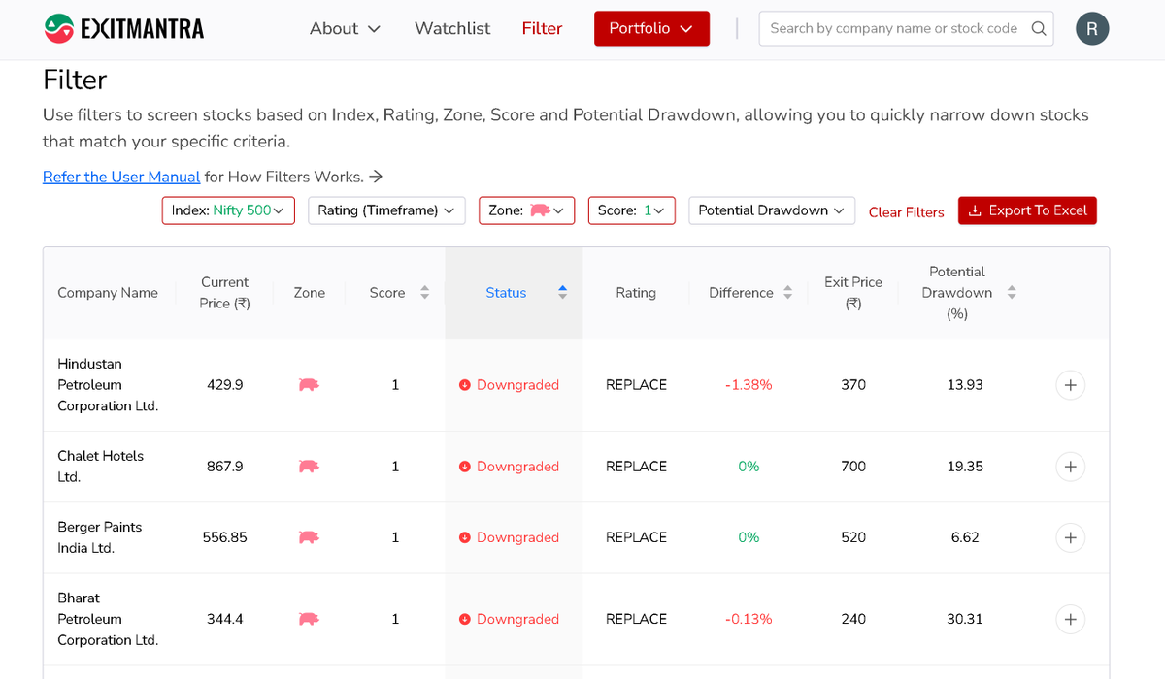The image size is (1165, 679).
Task: Click the search magnifier icon
Action: pos(1039,28)
